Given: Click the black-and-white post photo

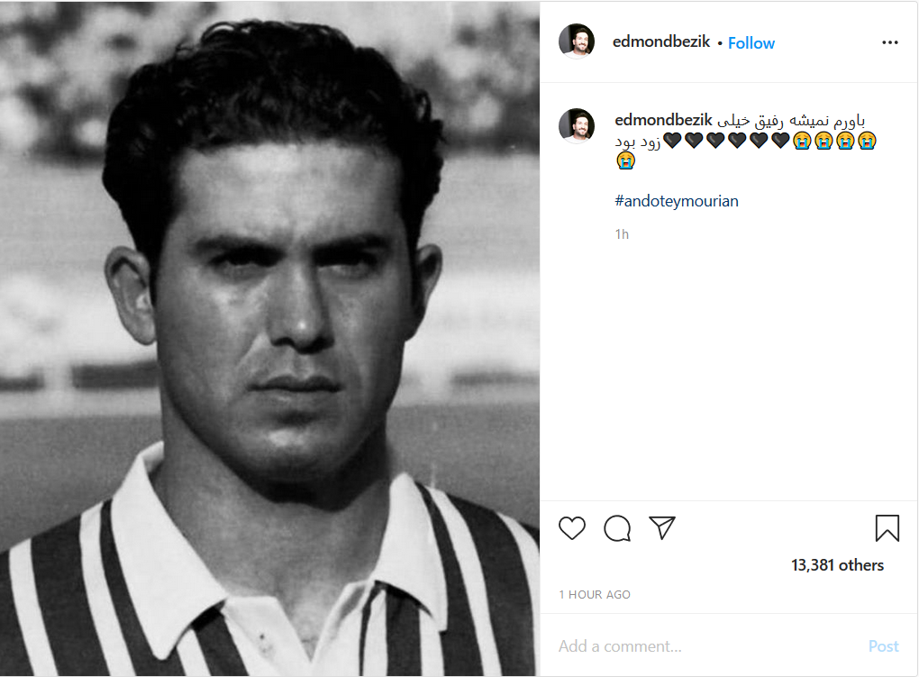Looking at the screenshot, I should pos(270,338).
